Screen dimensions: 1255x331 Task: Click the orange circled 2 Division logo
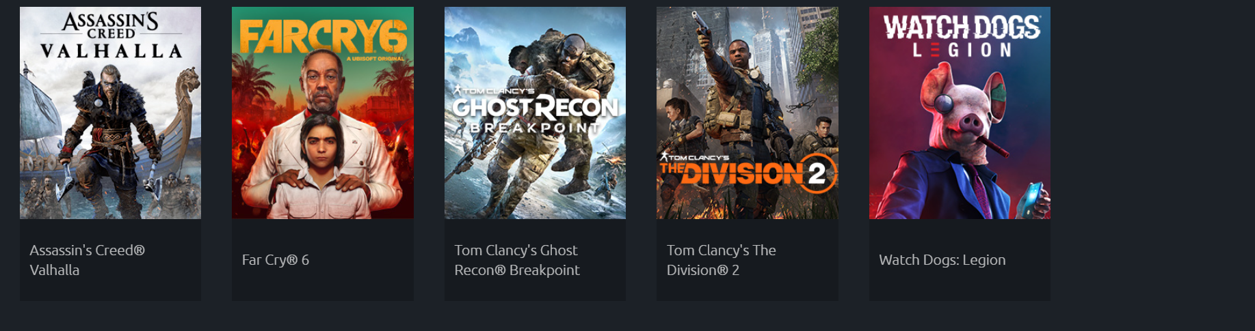click(817, 173)
